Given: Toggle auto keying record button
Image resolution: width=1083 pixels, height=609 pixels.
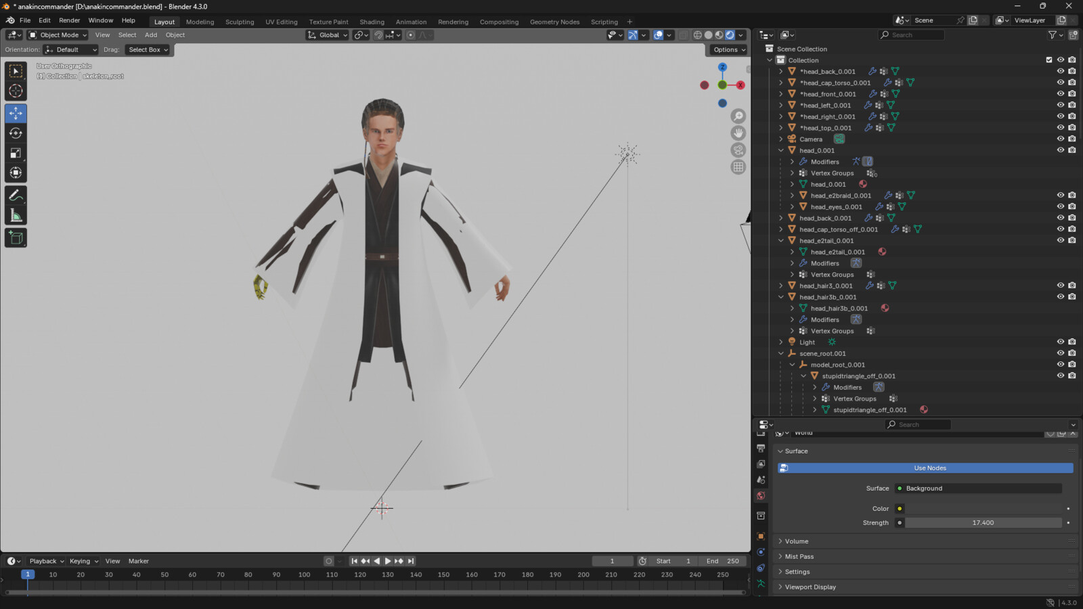Looking at the screenshot, I should click(x=329, y=561).
